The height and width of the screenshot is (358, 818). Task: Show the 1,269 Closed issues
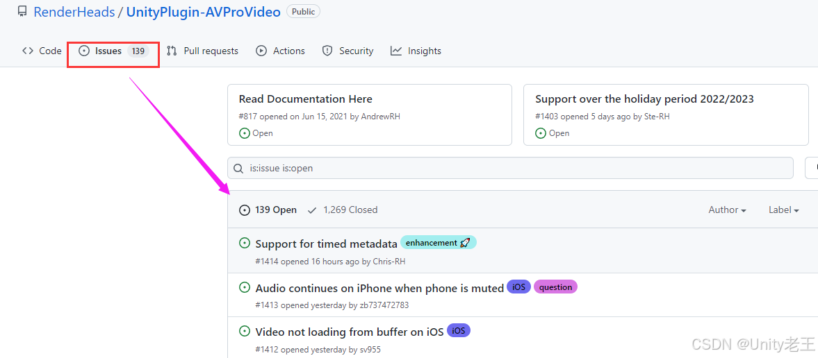point(342,210)
